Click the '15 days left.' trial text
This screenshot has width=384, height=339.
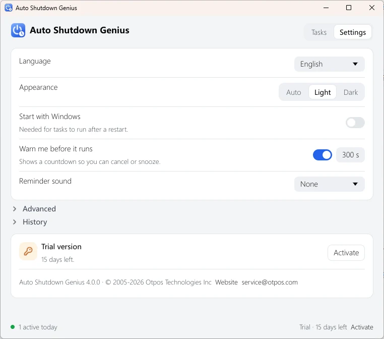pyautogui.click(x=58, y=259)
